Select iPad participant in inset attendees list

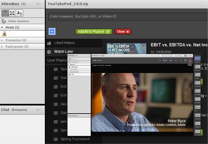click(79, 74)
